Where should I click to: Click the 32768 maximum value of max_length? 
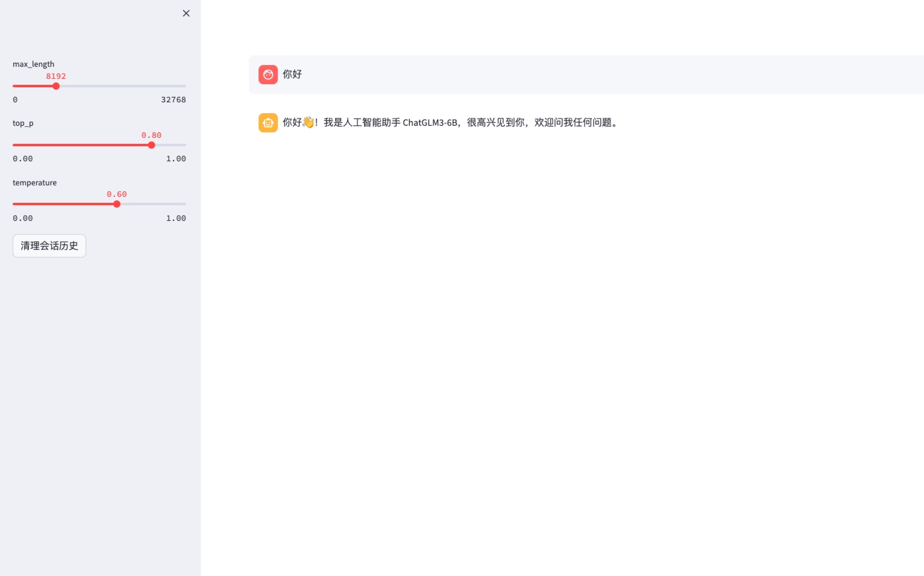coord(174,100)
